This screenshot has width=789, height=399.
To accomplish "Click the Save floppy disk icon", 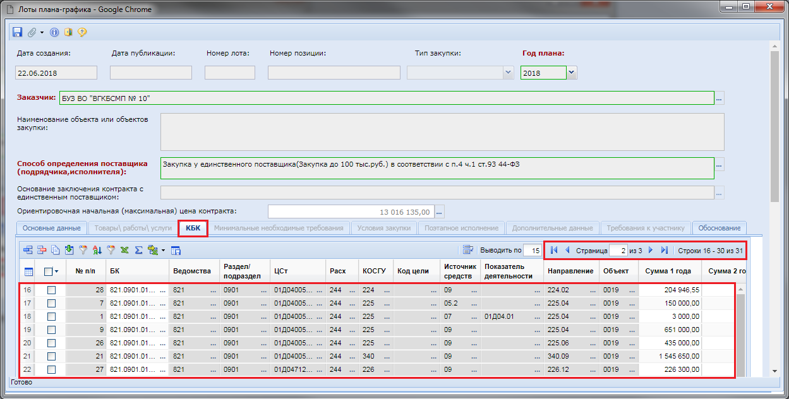I will point(17,32).
